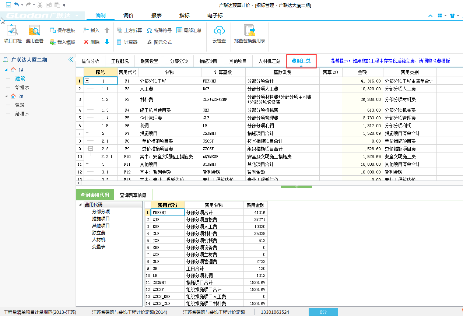Select 给排水 under 2# building
This screenshot has width=463, height=316.
pos(22,114)
